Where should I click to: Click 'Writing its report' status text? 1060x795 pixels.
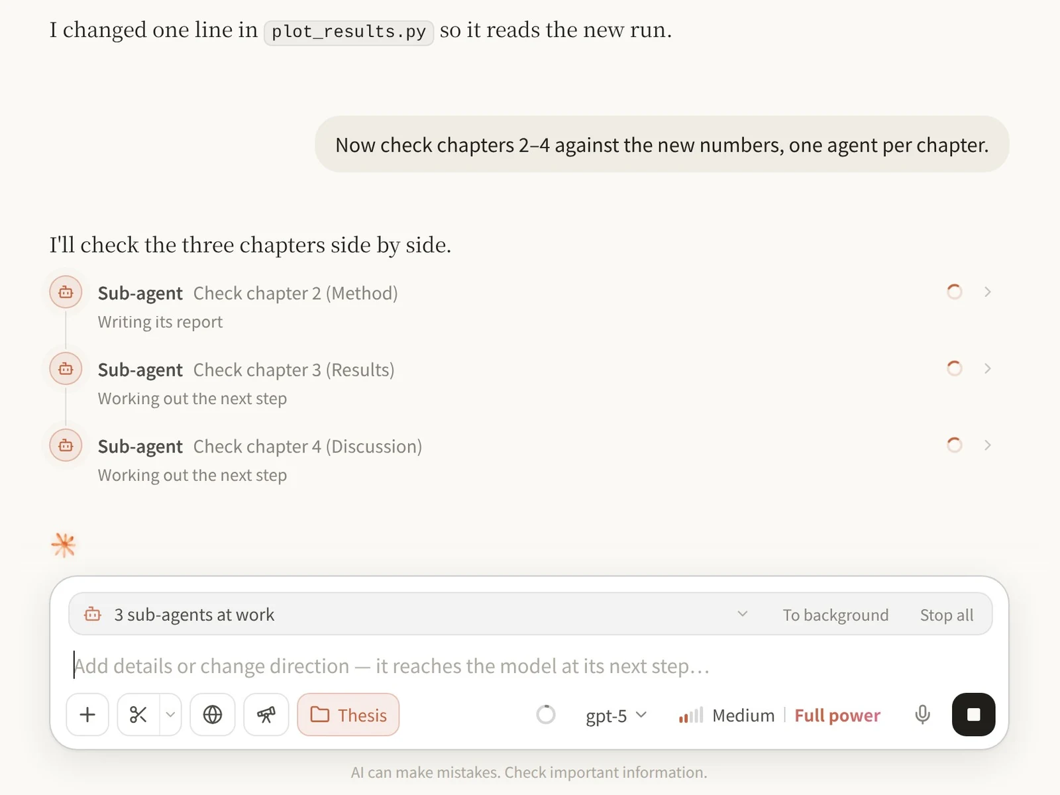[160, 322]
